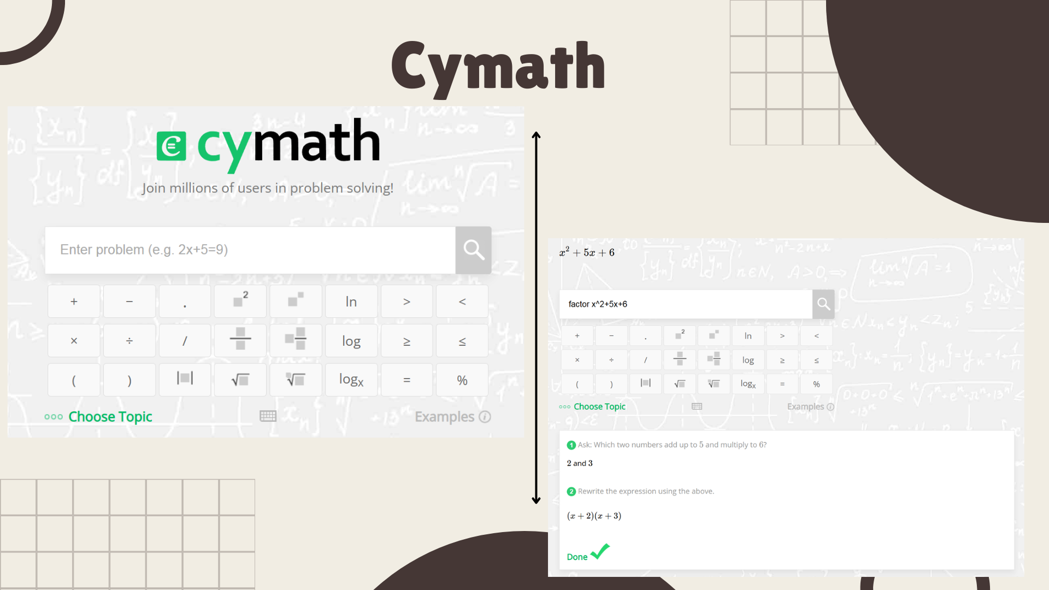Insert a mixed fraction in the right keypad
This screenshot has height=590, width=1049.
click(714, 360)
